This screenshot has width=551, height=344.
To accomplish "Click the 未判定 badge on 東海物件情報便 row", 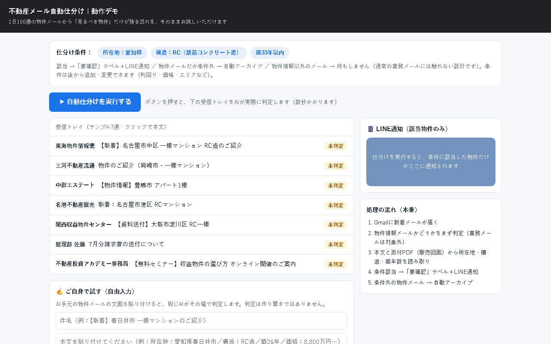I will click(336, 146).
